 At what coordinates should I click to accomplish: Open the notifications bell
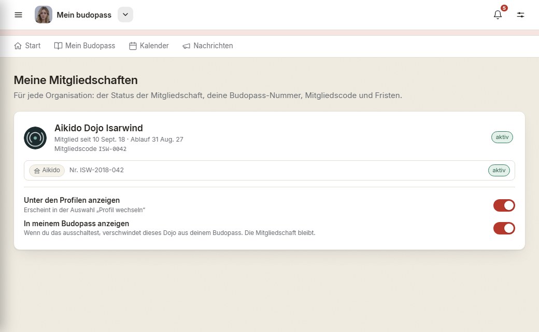pos(498,15)
